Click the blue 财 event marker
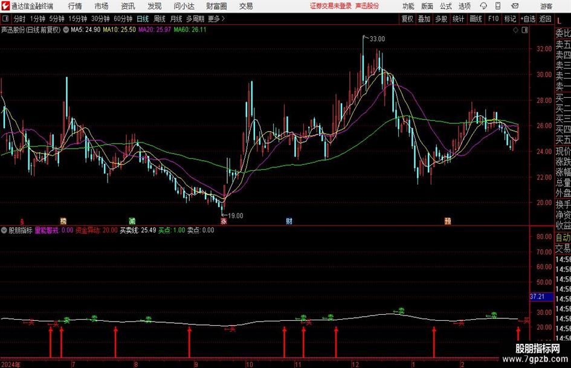Image resolution: width=571 pixels, height=368 pixels. coord(289,221)
